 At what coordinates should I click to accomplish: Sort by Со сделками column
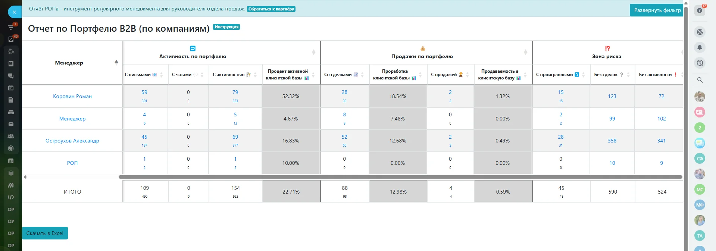pyautogui.click(x=362, y=75)
